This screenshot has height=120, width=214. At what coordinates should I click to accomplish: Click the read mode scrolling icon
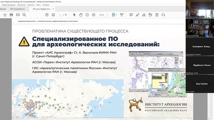pyautogui.click(x=122, y=15)
